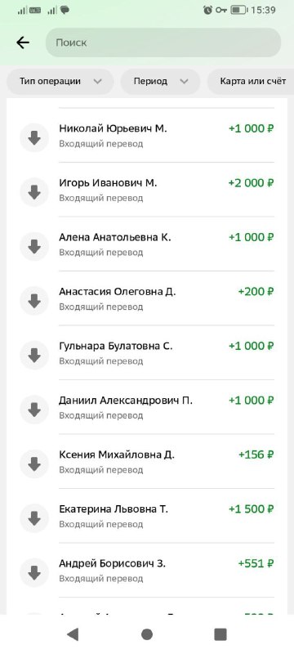Tap the incoming arrow icon beside Игорь Иванович М.
The height and width of the screenshot is (654, 294).
click(x=34, y=192)
